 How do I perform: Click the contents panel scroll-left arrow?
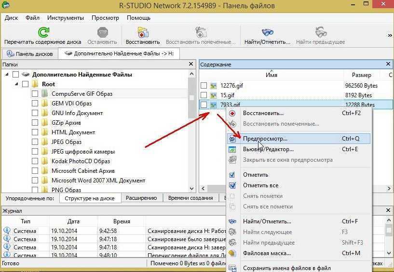[203, 188]
